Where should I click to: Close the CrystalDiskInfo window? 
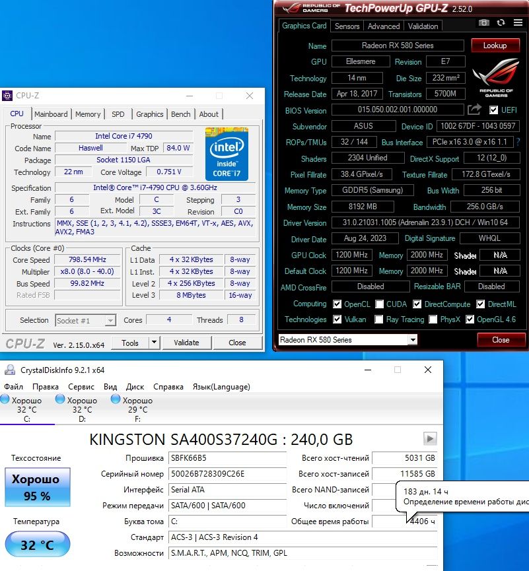(x=428, y=370)
